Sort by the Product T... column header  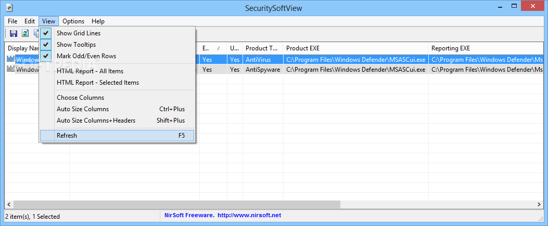[x=263, y=48]
